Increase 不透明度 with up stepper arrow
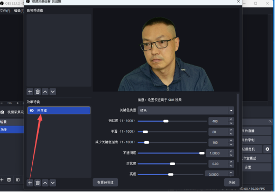Image resolution: width=275 pixels, height=192 pixels. tap(231, 151)
